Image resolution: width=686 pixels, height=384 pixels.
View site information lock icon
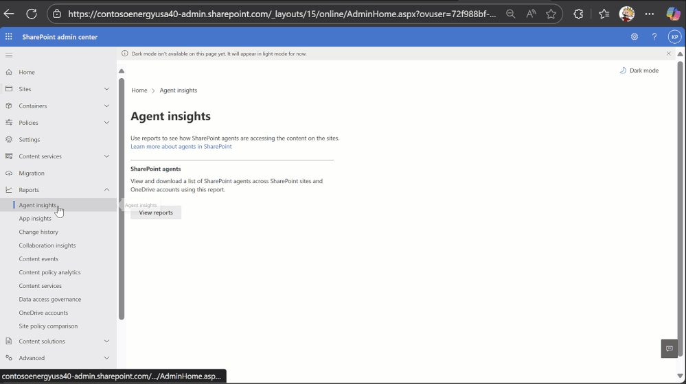click(x=57, y=14)
